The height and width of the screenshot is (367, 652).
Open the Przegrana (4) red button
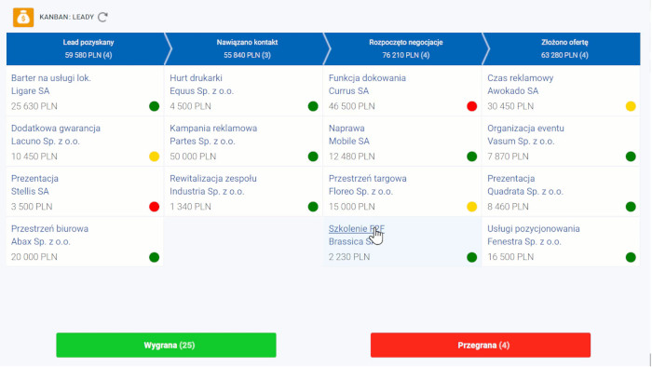(481, 345)
